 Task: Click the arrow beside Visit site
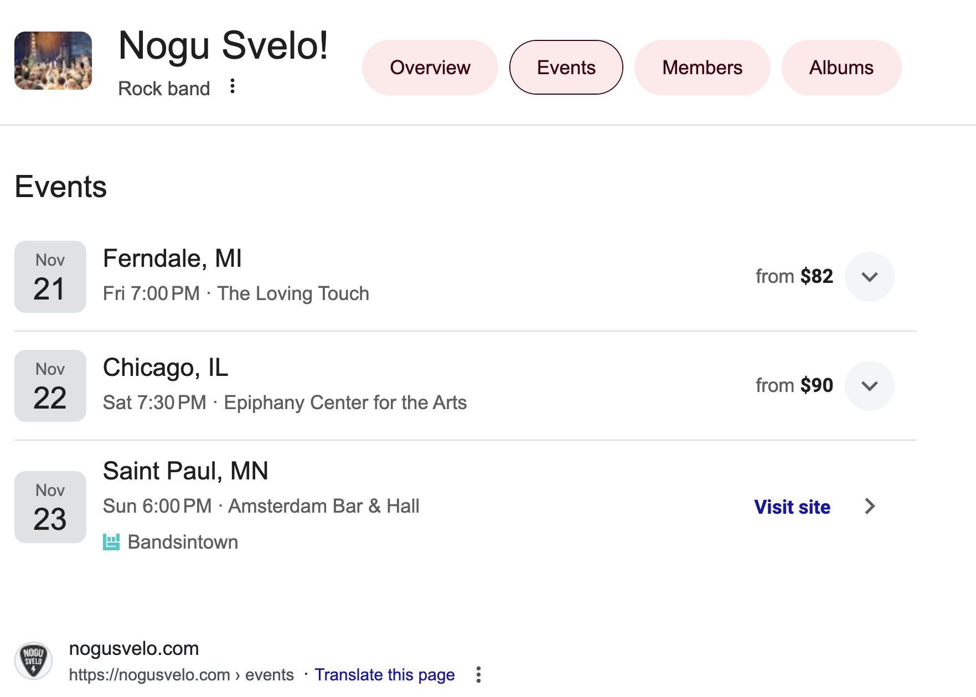click(x=870, y=506)
